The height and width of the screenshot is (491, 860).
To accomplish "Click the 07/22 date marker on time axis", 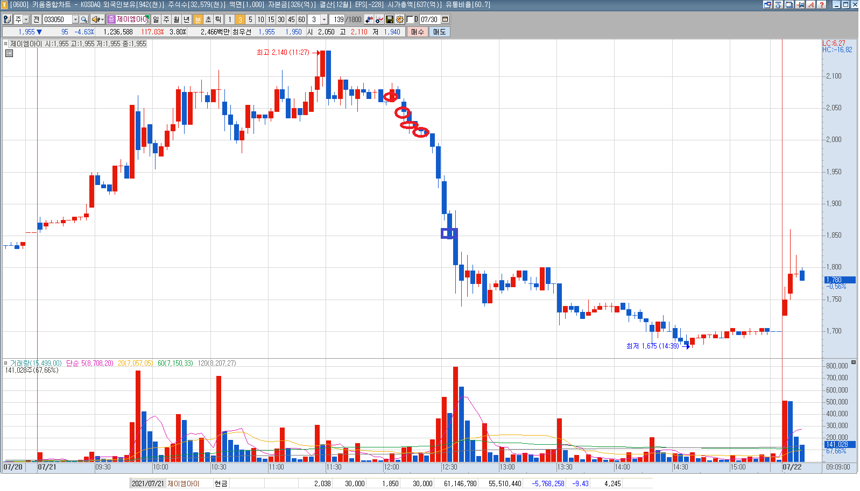I will click(792, 467).
